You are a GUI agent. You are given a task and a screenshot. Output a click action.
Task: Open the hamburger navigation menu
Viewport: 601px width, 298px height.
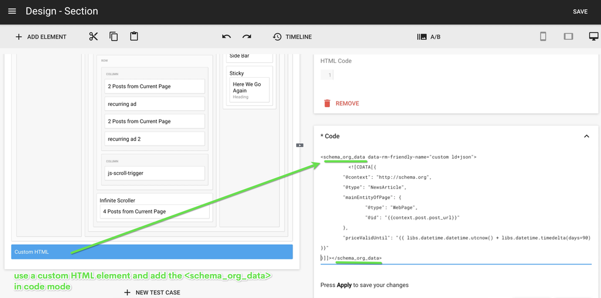[x=12, y=12]
